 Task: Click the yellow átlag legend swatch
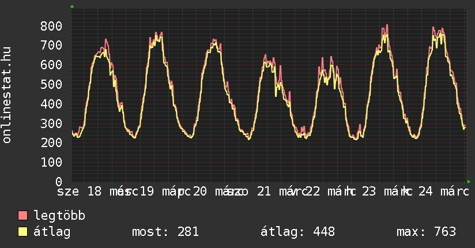(x=23, y=232)
